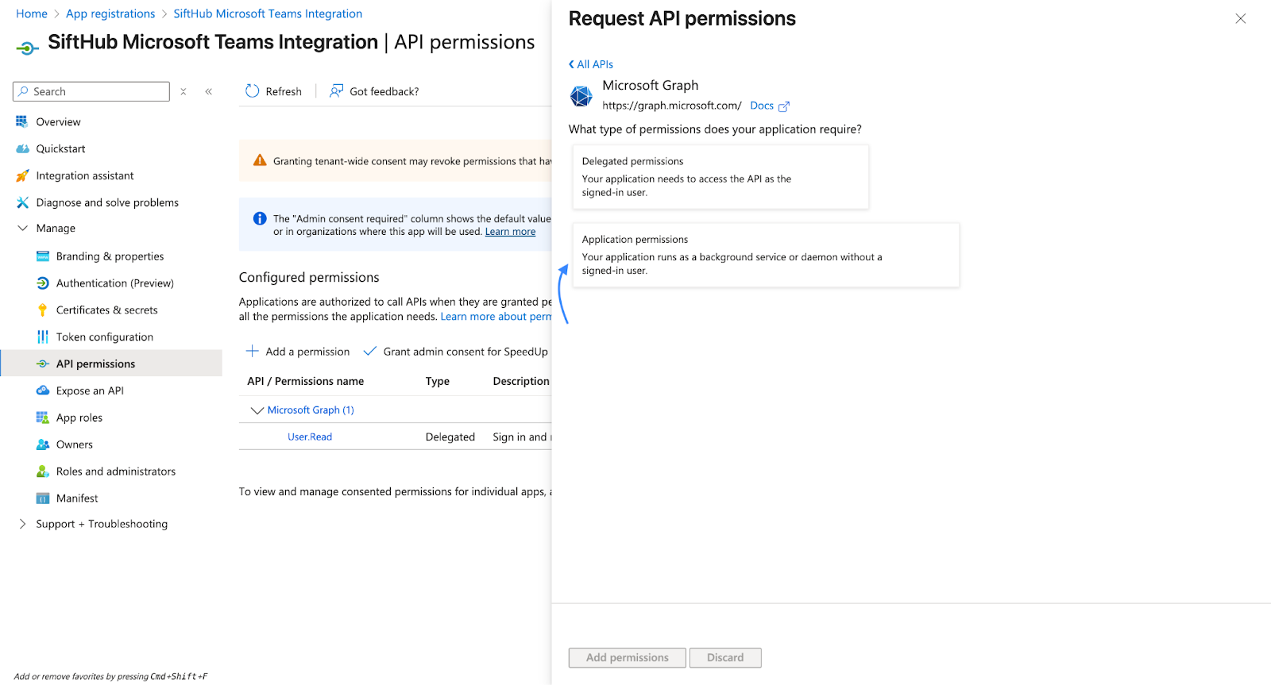
Task: Go to Owners in sidebar
Action: [74, 444]
